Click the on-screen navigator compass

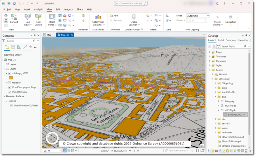tap(52, 138)
